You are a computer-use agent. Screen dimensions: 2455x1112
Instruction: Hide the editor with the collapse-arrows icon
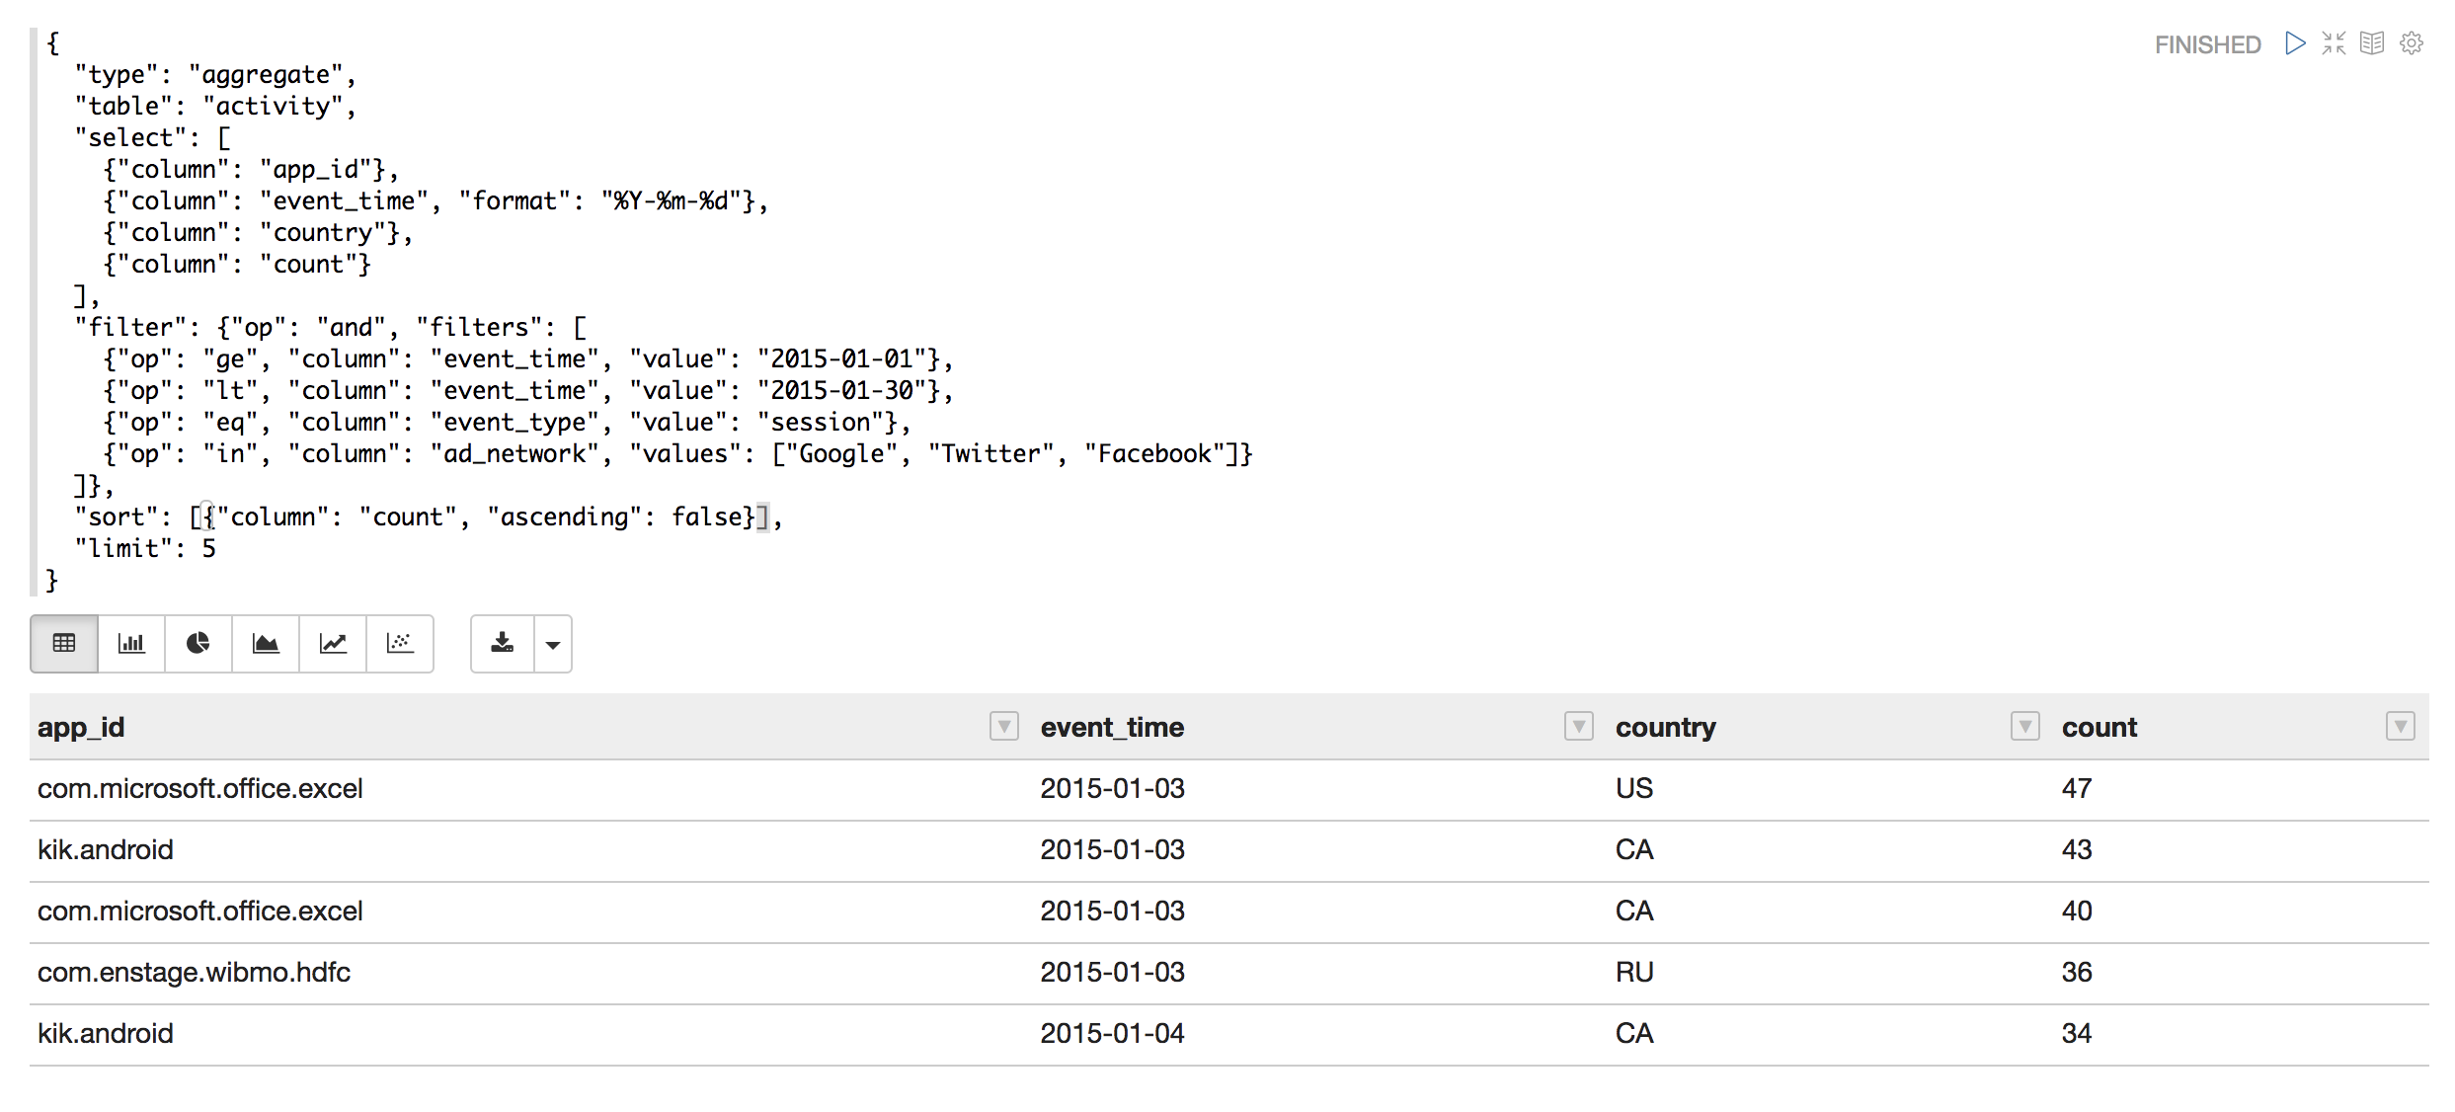click(2334, 43)
